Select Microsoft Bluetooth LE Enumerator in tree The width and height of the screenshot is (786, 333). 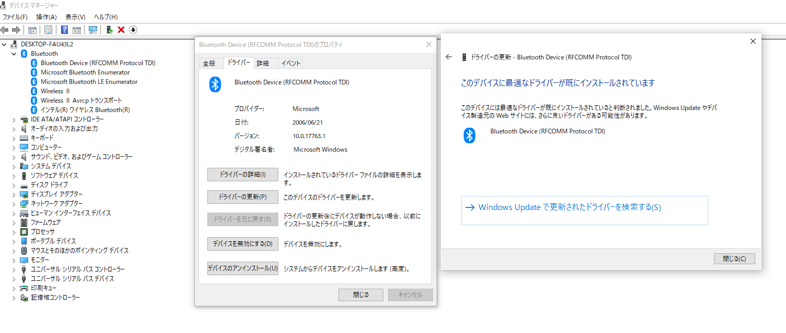click(x=89, y=82)
